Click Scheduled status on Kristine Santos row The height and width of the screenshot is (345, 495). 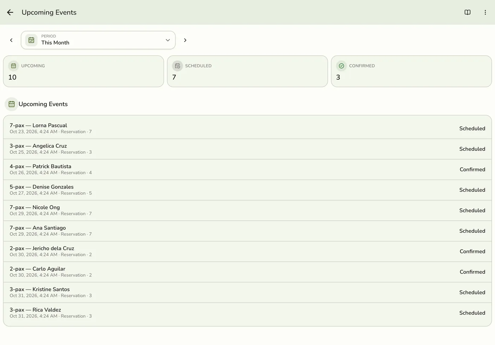coord(472,293)
